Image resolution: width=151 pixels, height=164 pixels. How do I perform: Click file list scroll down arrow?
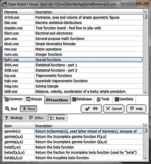[145, 93]
